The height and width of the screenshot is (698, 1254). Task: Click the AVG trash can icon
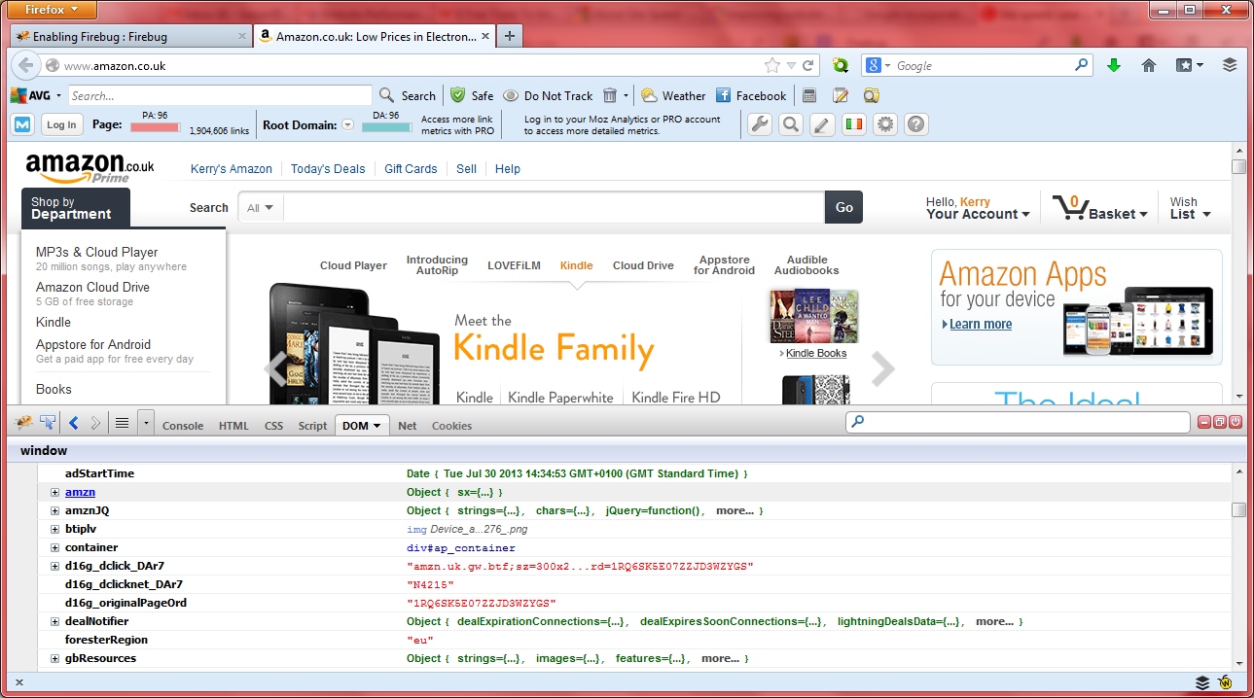(610, 95)
